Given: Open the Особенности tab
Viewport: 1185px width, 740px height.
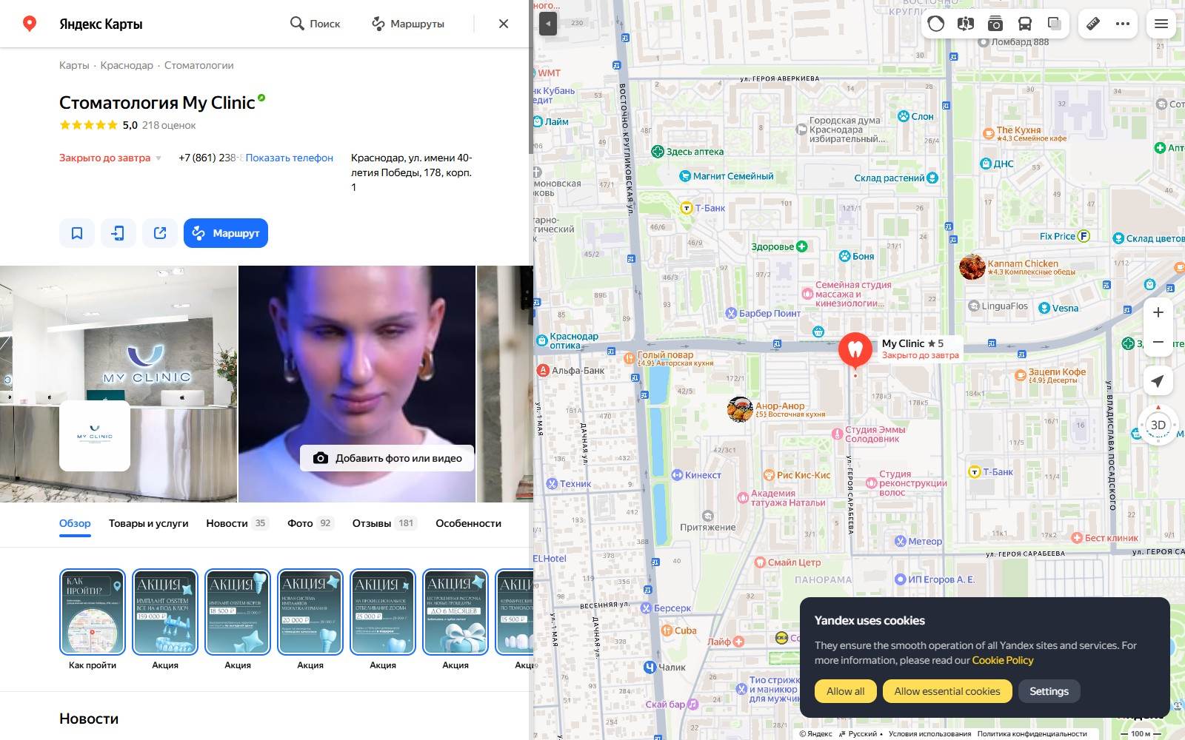Looking at the screenshot, I should [468, 523].
